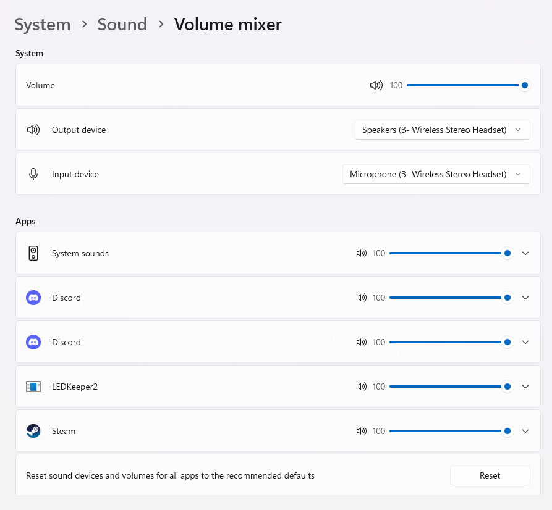Viewport: 552px width, 510px height.
Task: Adjust the LEDKeeper2 volume slider
Action: click(451, 387)
